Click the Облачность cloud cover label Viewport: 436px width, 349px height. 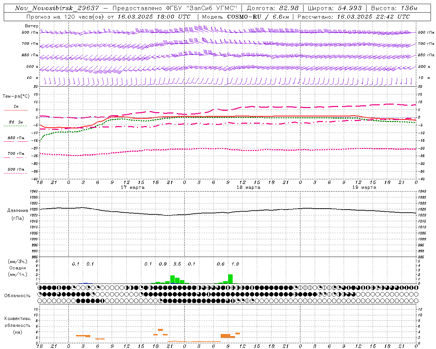(x=17, y=295)
